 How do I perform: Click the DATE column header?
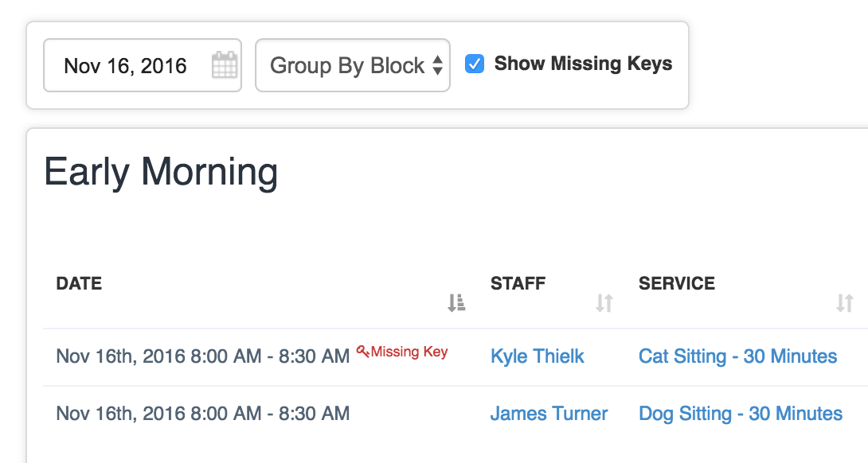click(79, 283)
